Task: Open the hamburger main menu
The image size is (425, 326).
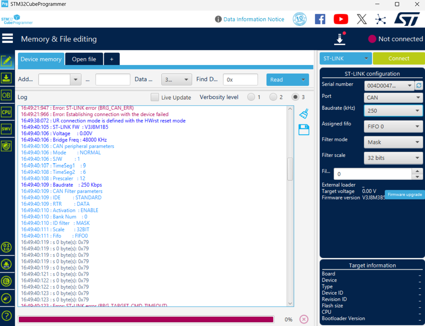Action: (x=8, y=38)
